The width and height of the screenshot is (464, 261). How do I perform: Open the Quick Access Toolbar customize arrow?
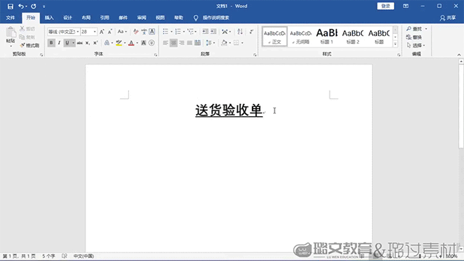44,6
